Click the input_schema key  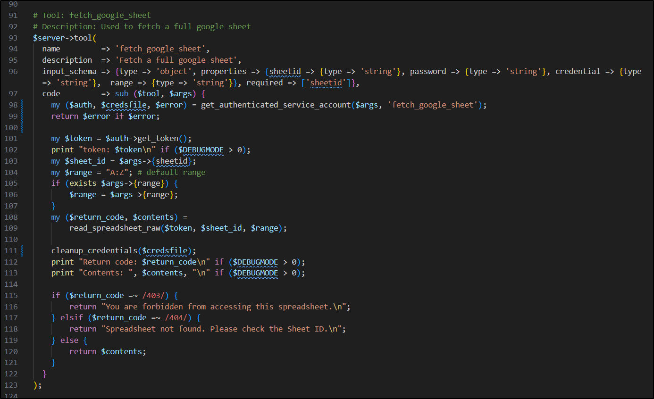(x=69, y=72)
